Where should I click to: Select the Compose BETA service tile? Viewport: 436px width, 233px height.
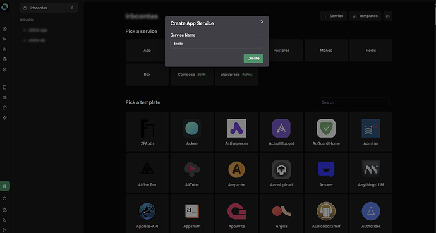click(x=192, y=75)
